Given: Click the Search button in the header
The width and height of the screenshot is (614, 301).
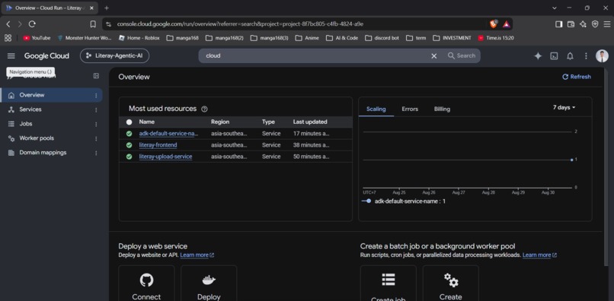Looking at the screenshot, I should [462, 56].
